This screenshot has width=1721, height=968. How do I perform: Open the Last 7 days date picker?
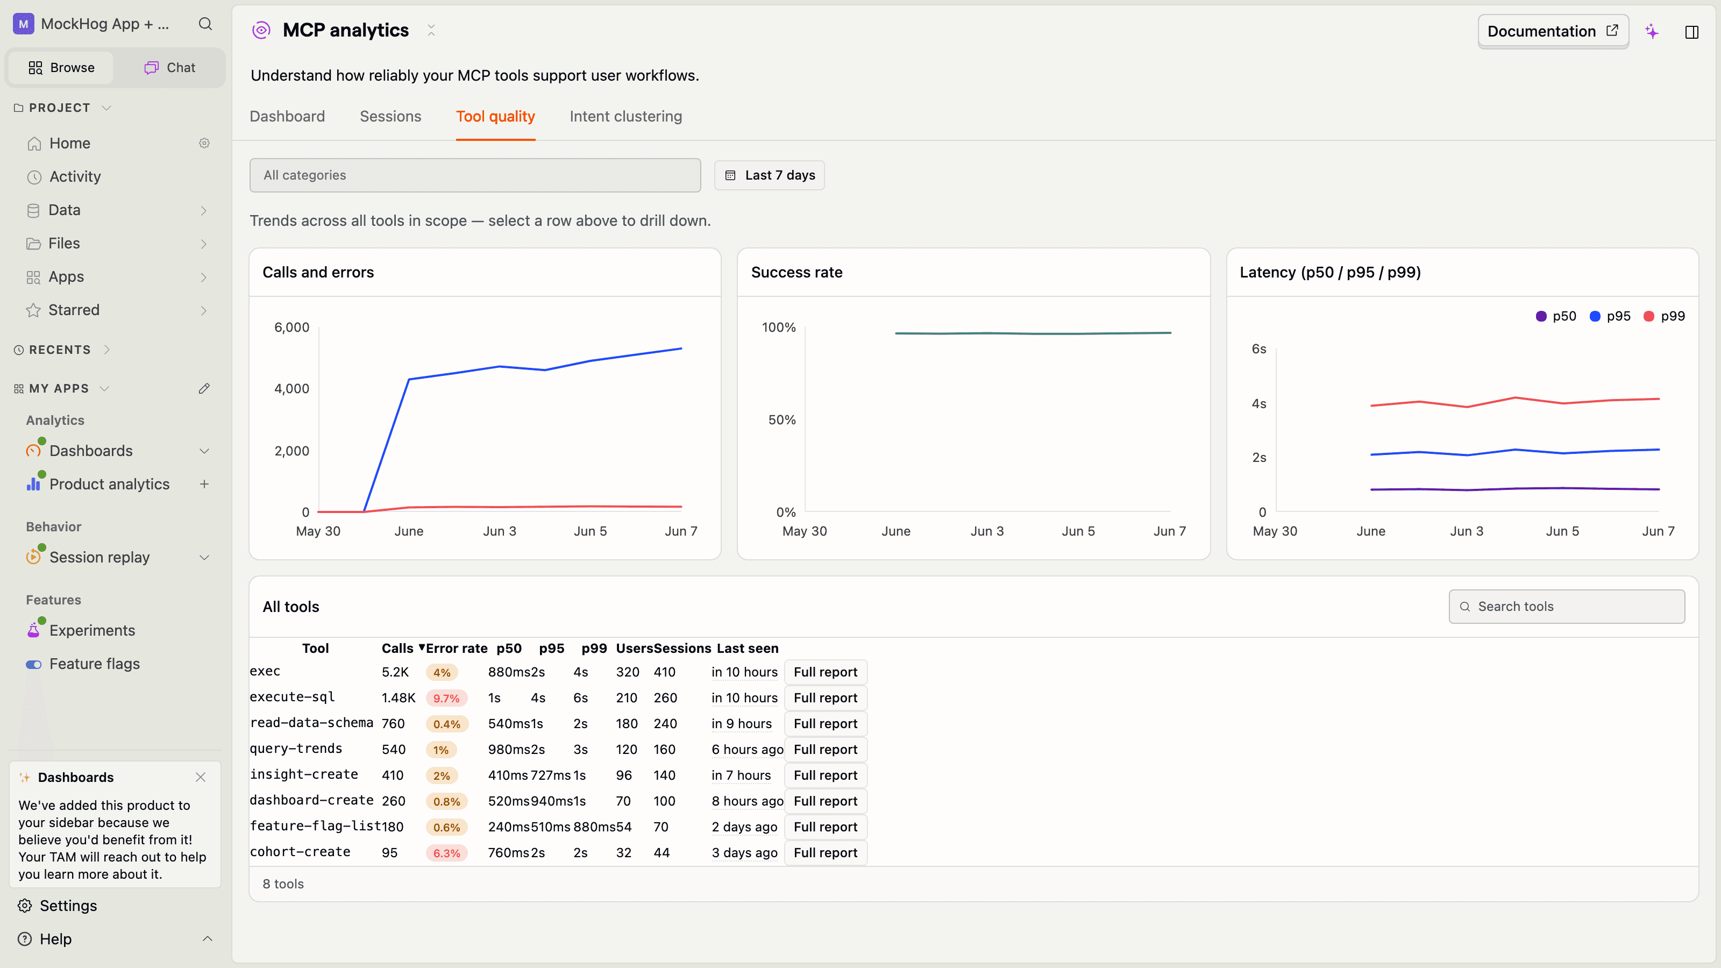click(x=769, y=175)
